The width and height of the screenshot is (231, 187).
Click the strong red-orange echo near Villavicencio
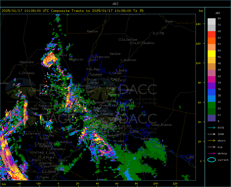tap(50, 60)
